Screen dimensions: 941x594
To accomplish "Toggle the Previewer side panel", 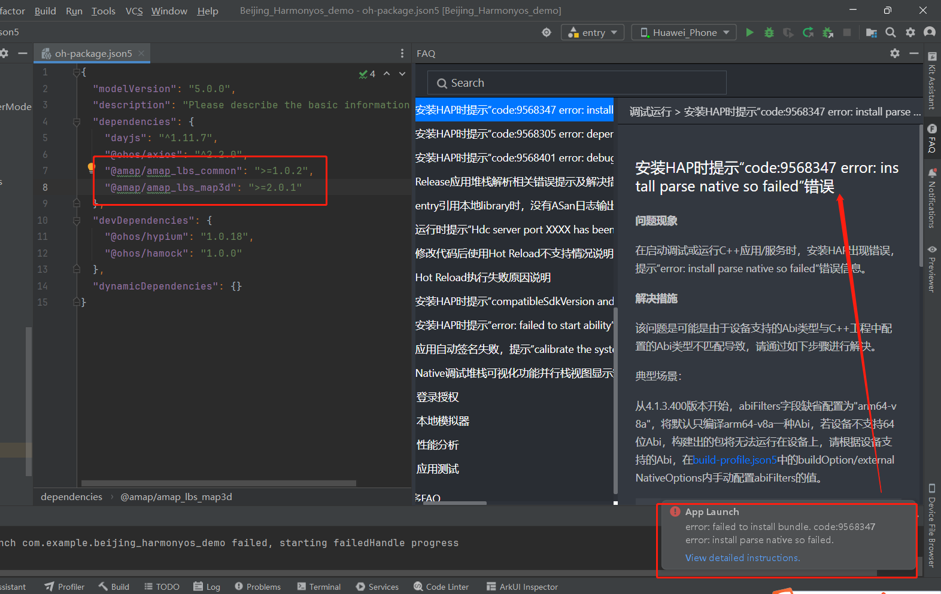I will [x=932, y=268].
